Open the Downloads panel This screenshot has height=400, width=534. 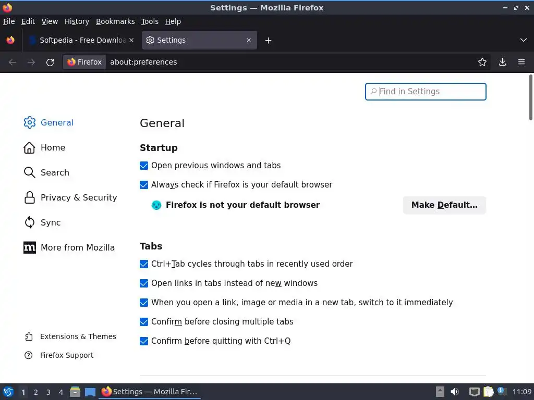(502, 62)
